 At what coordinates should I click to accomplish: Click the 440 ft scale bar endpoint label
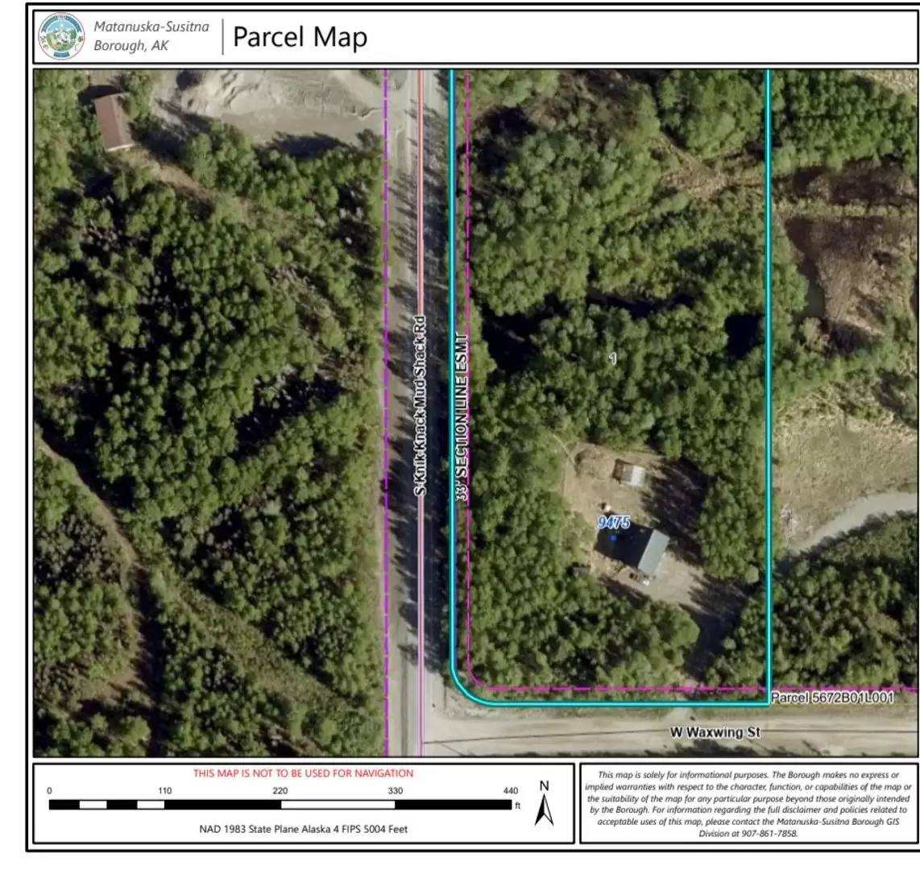[x=509, y=791]
